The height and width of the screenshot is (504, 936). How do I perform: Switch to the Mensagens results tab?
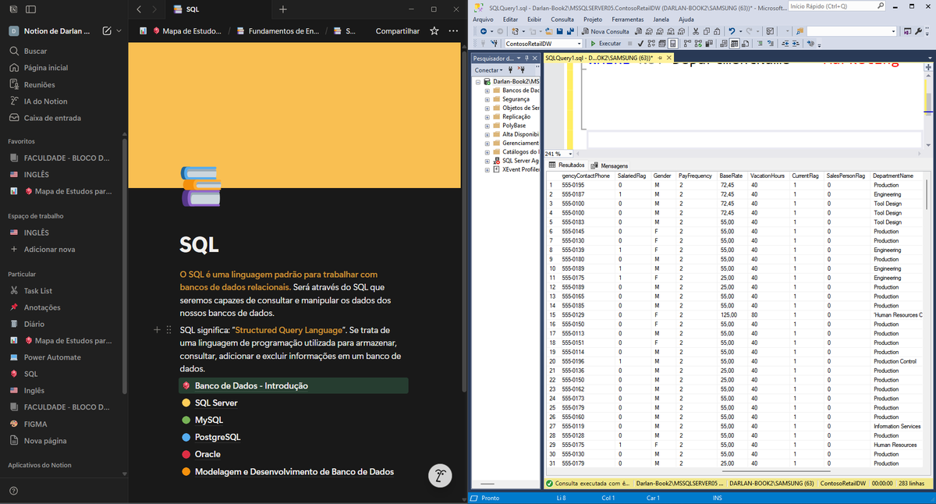coord(609,165)
